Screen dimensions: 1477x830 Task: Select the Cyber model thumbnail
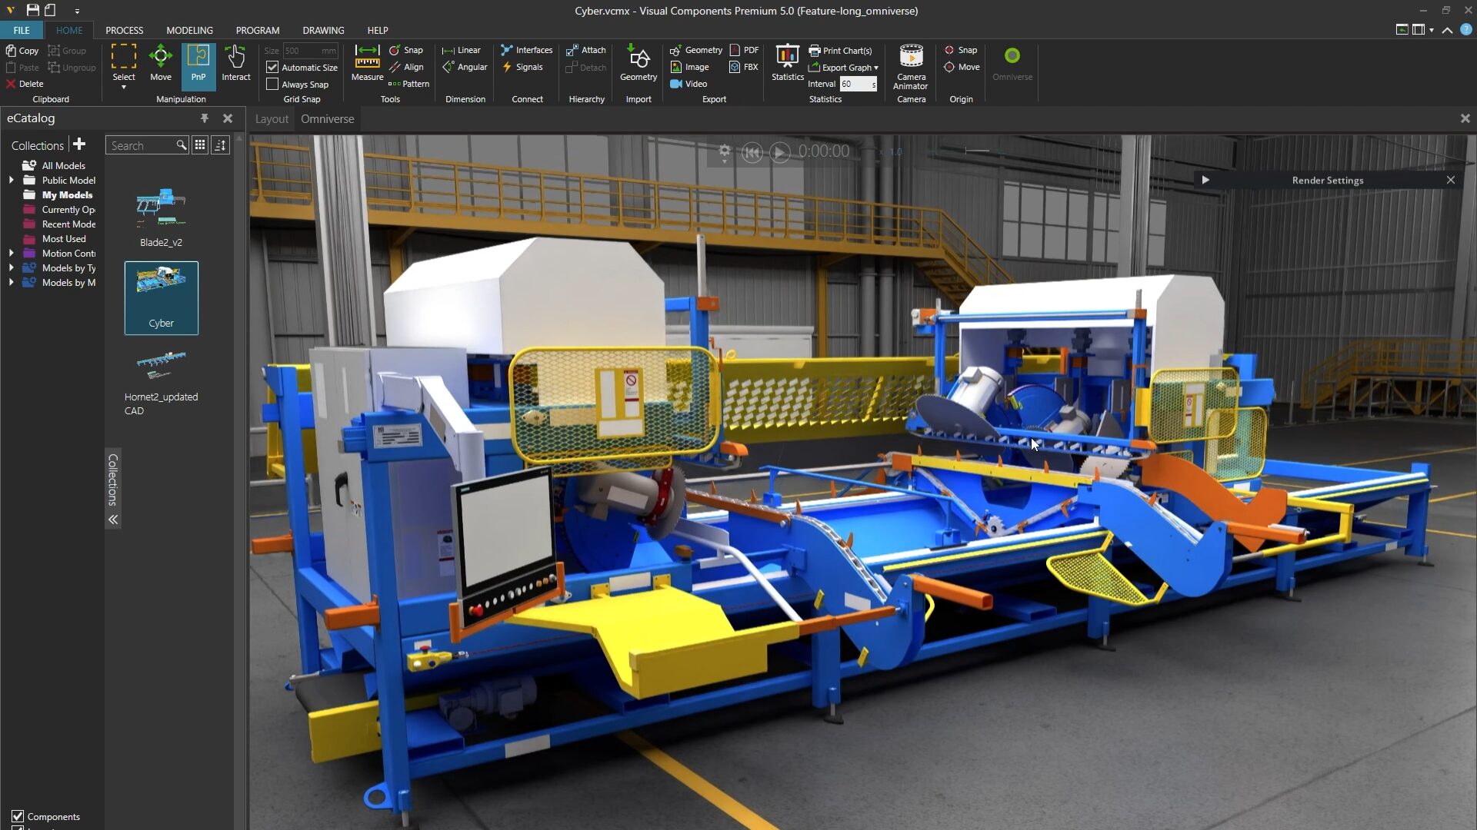click(161, 297)
